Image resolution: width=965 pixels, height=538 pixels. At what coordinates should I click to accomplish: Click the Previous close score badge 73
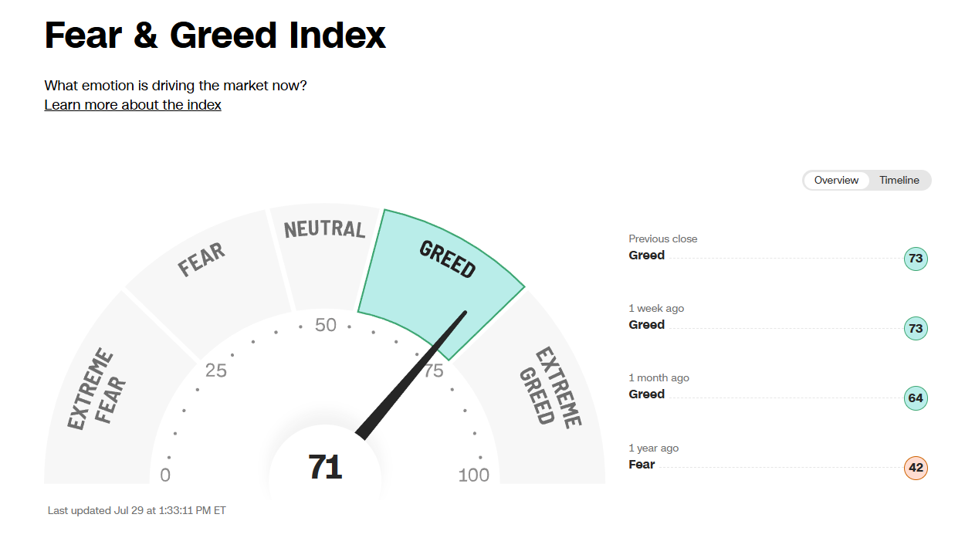point(916,259)
